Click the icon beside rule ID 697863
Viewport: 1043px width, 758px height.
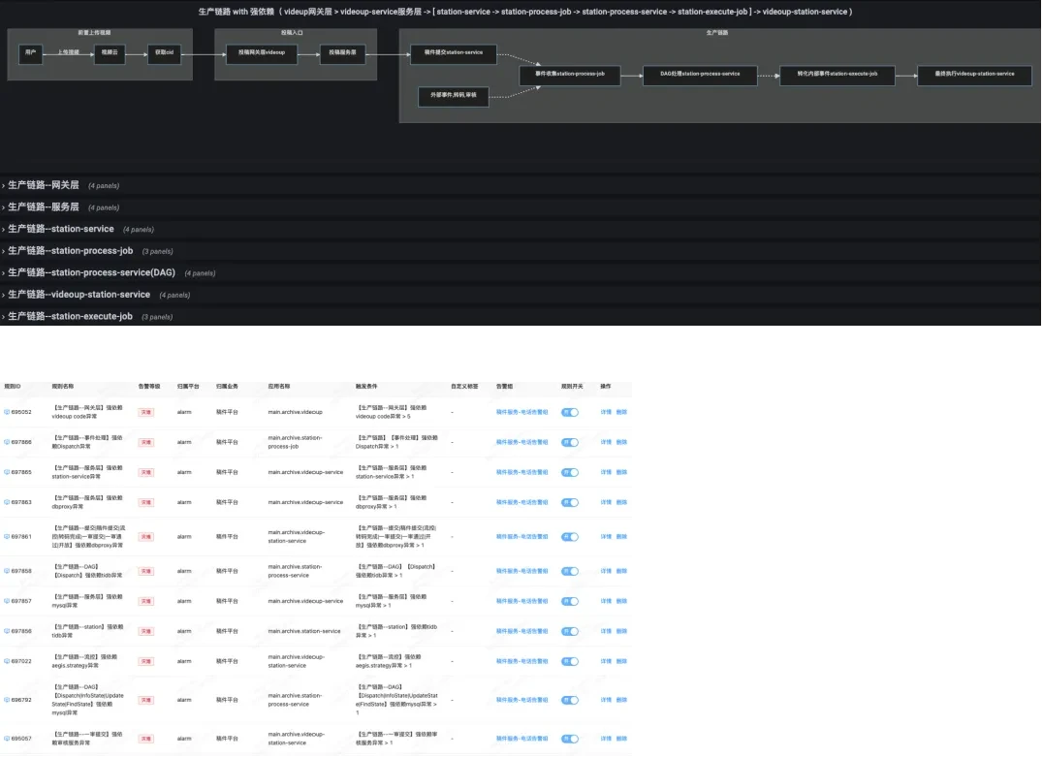[7, 502]
